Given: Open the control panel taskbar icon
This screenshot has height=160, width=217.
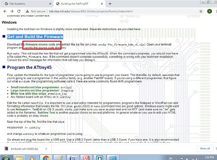Looking at the screenshot, I should point(113,157).
